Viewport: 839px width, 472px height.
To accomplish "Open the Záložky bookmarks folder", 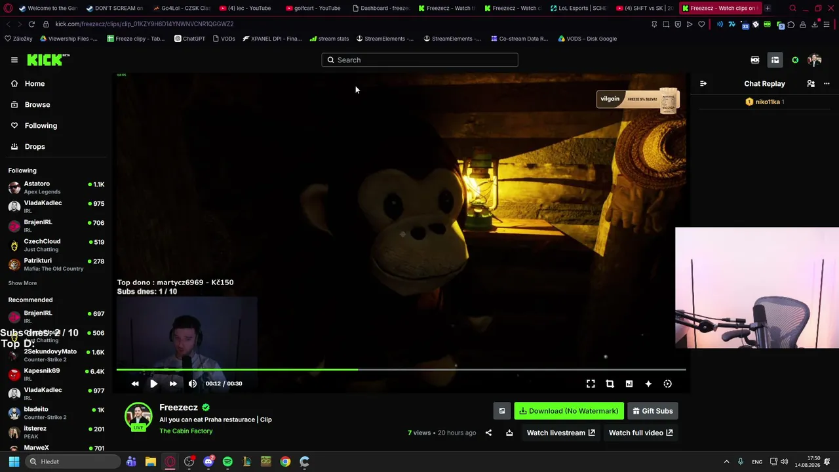I will pyautogui.click(x=18, y=39).
